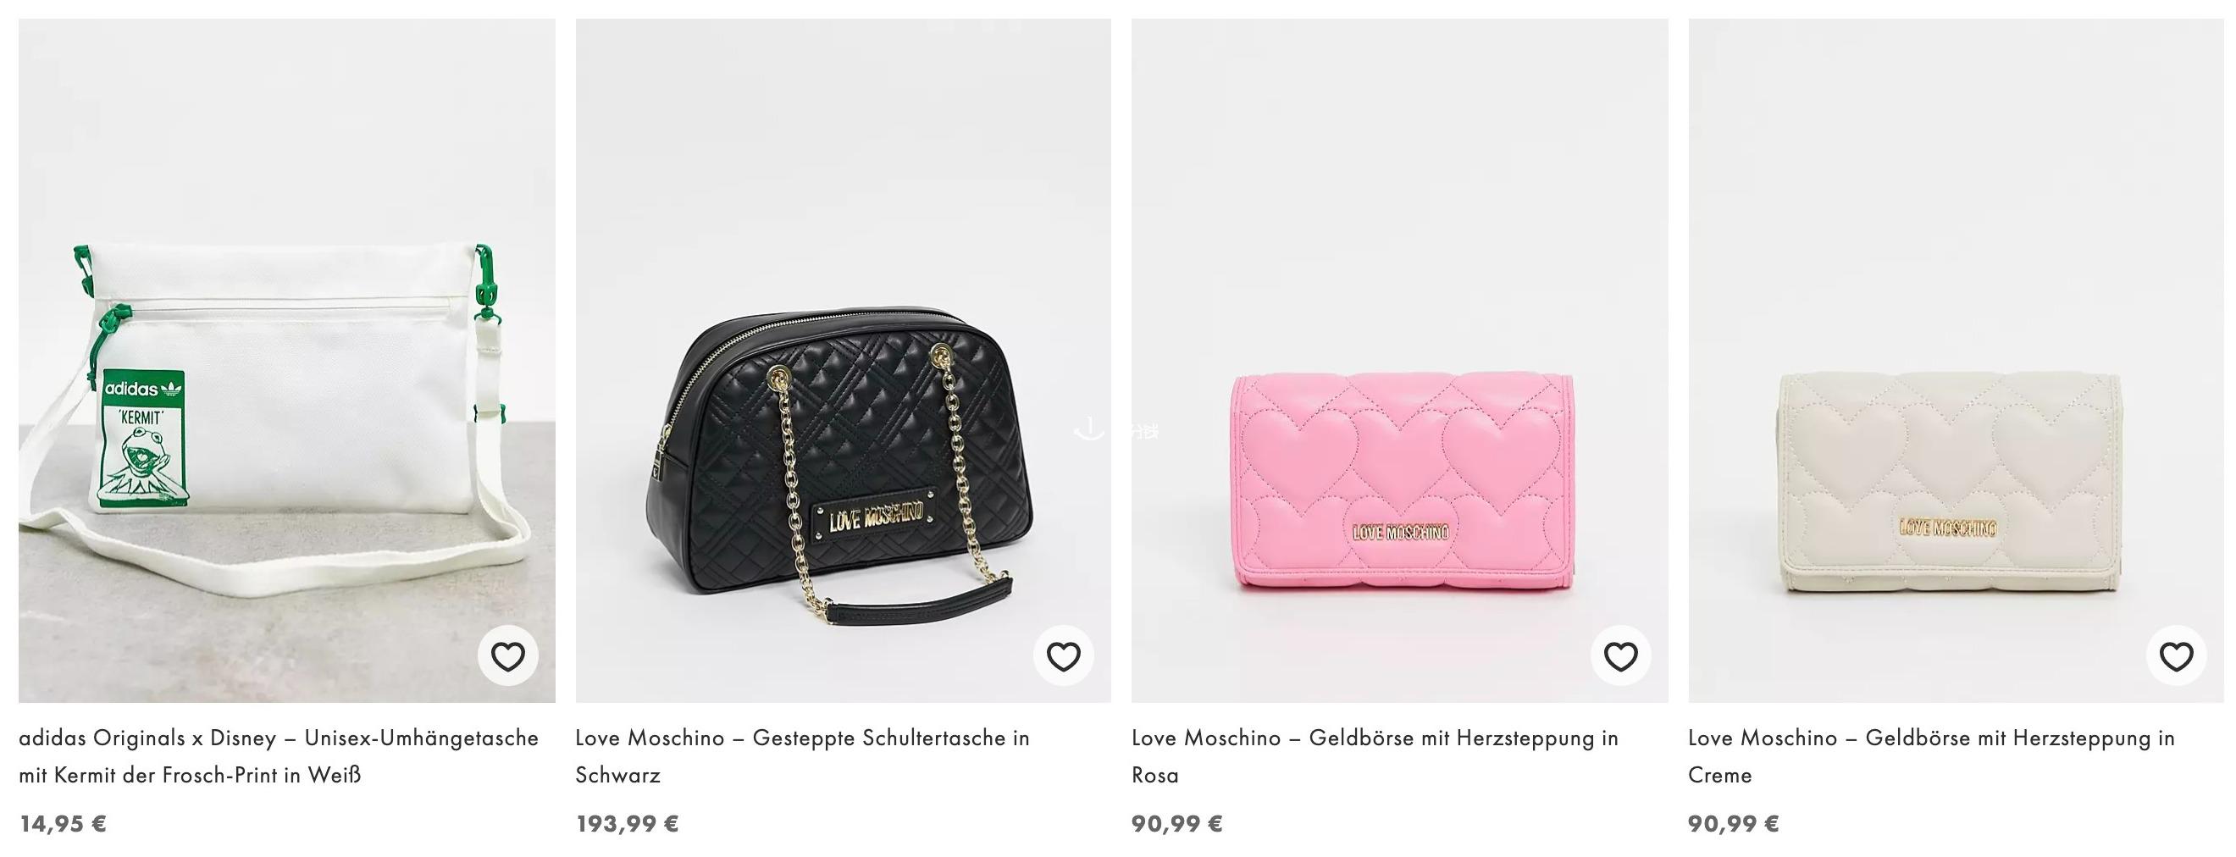Viewport: 2236px width, 857px height.
Task: View the black quilted shoulder bag image
Action: click(843, 361)
